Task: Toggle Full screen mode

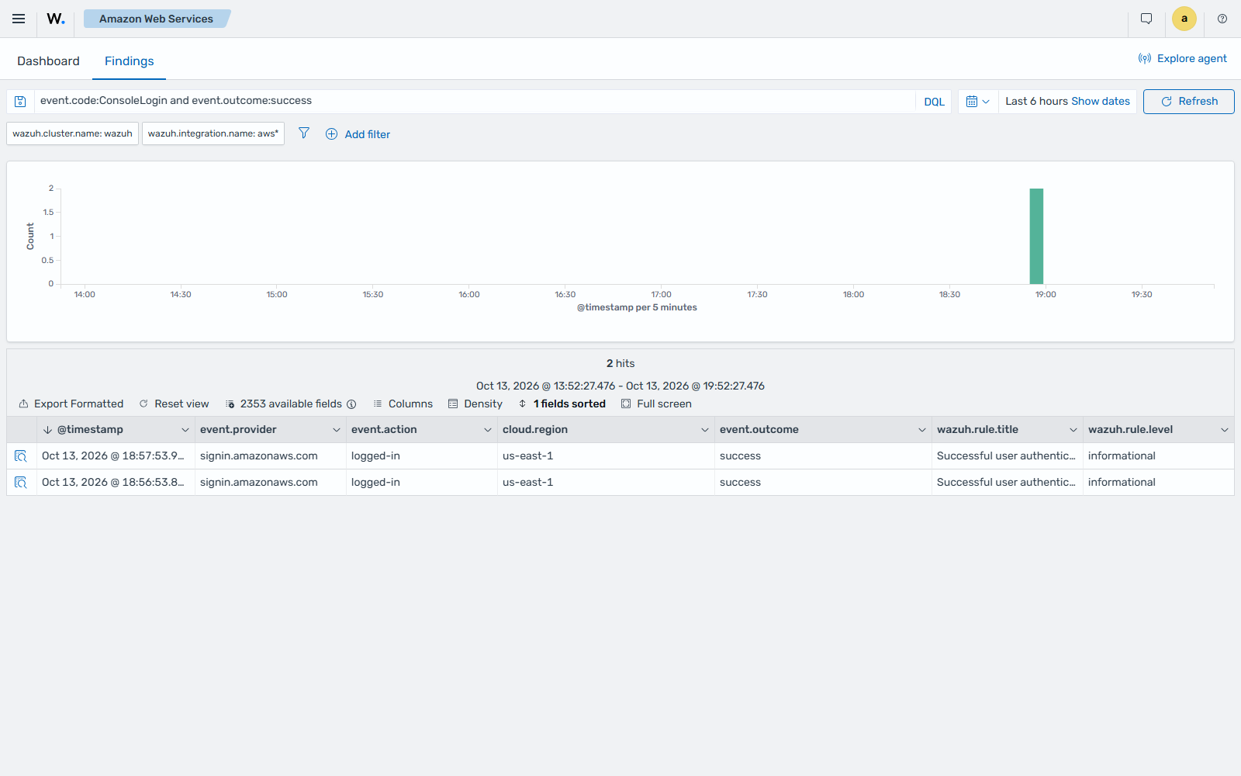Action: click(x=656, y=404)
